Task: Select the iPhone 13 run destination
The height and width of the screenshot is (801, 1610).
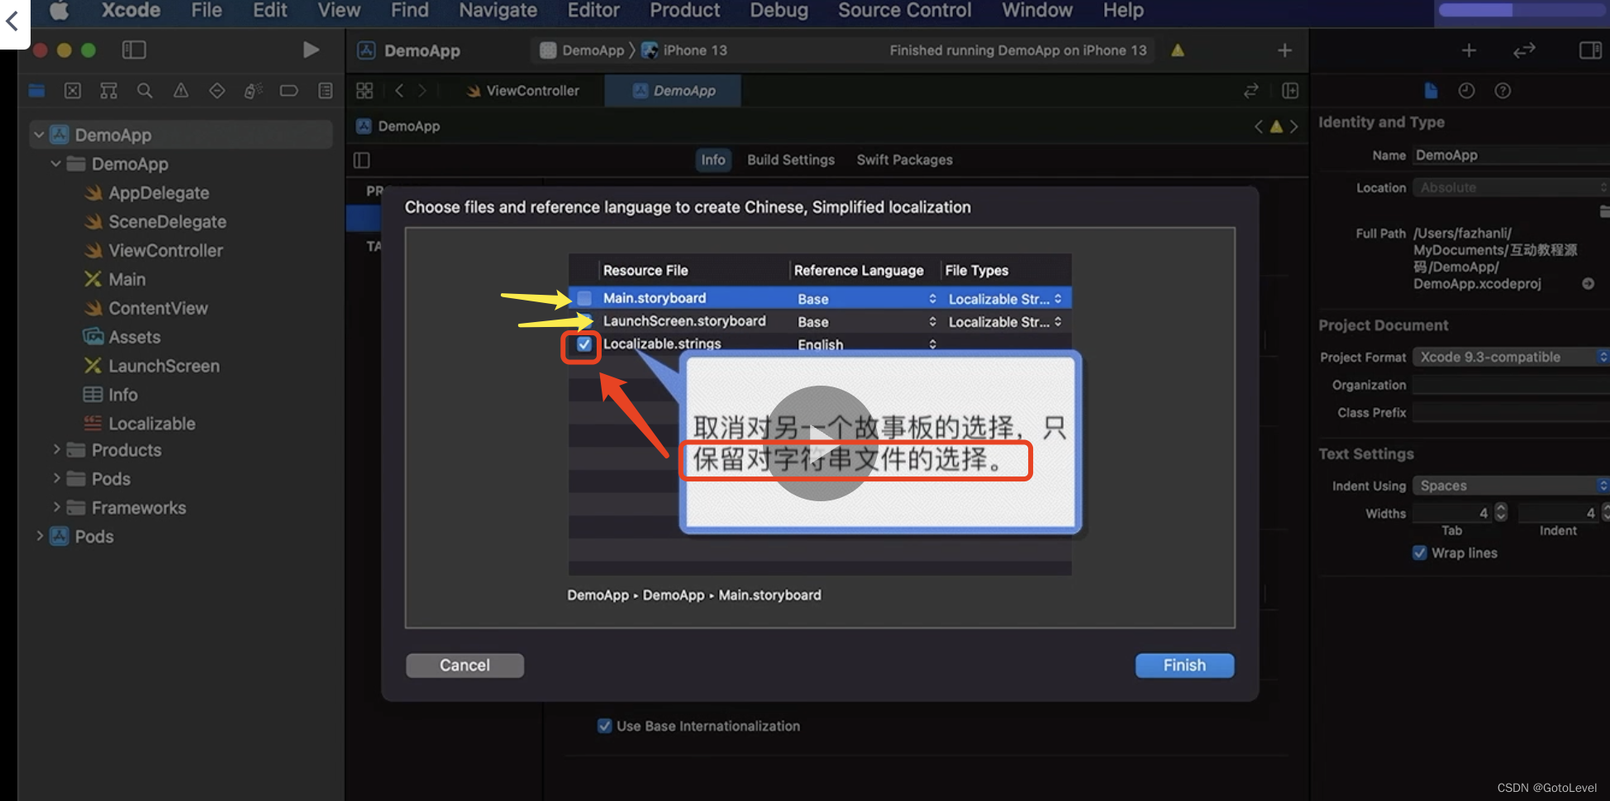Action: pos(685,50)
